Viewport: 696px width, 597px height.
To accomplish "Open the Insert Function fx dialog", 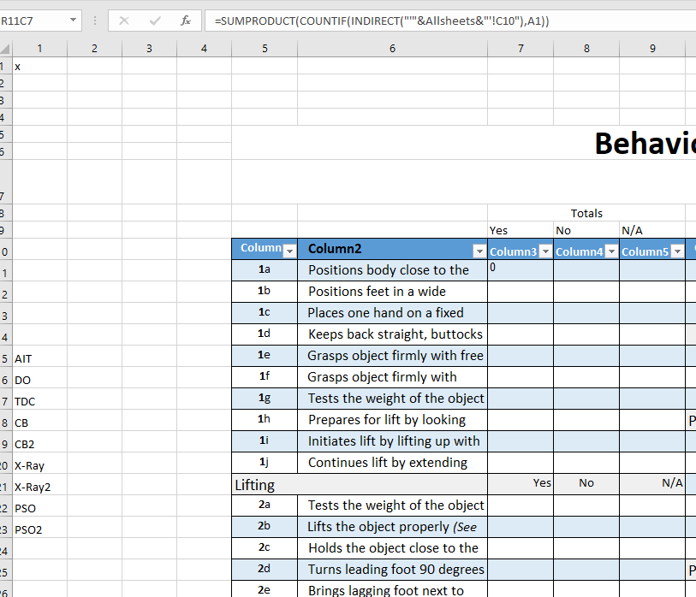I will pyautogui.click(x=186, y=21).
